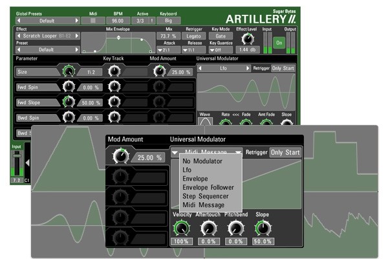Toggle the Gate key mode button

point(221,36)
